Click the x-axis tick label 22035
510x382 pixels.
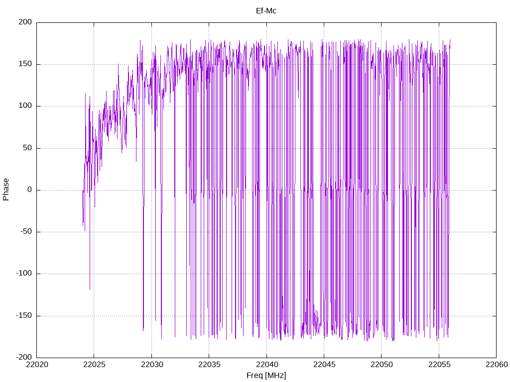click(x=209, y=365)
